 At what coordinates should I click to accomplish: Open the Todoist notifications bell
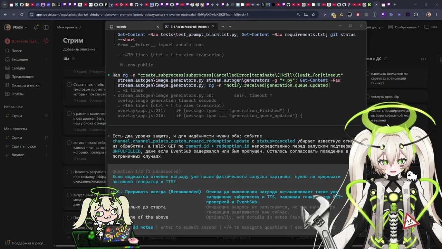click(36, 27)
